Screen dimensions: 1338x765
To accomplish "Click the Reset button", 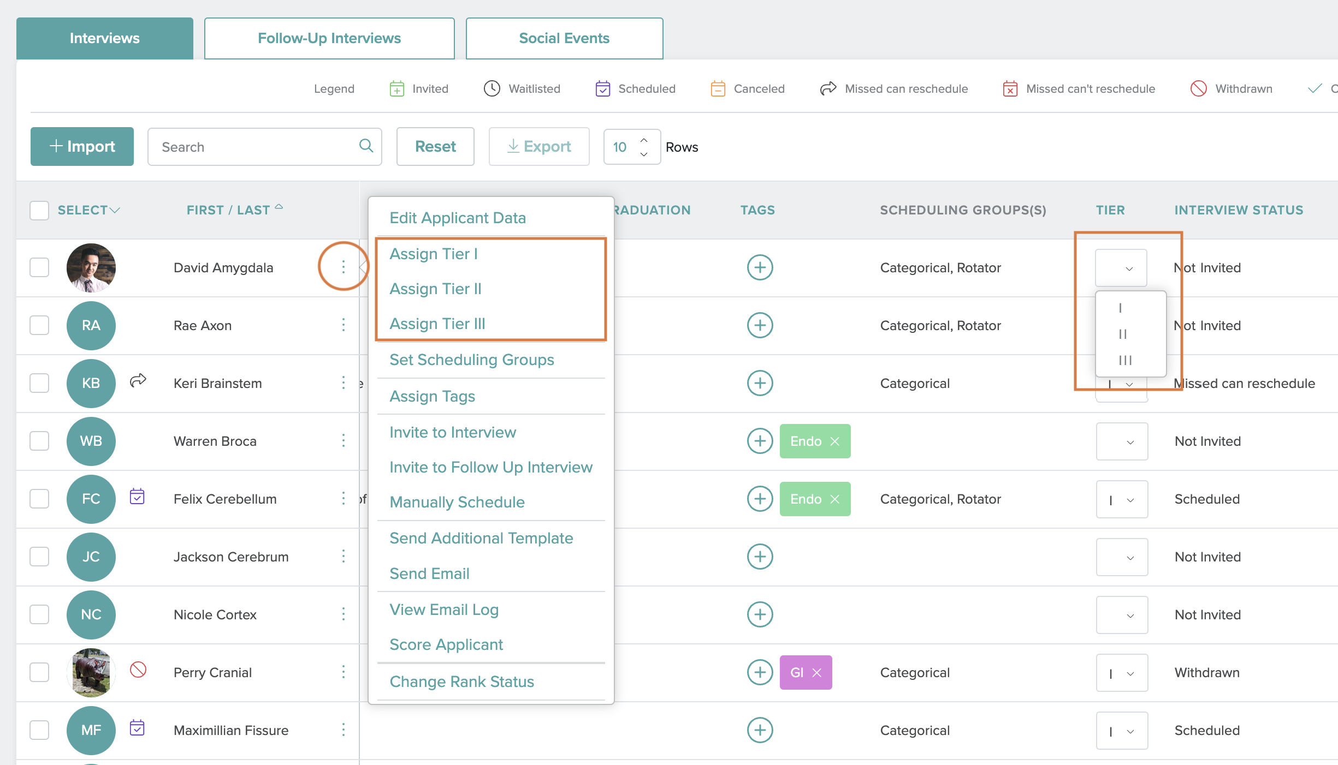I will coord(435,146).
